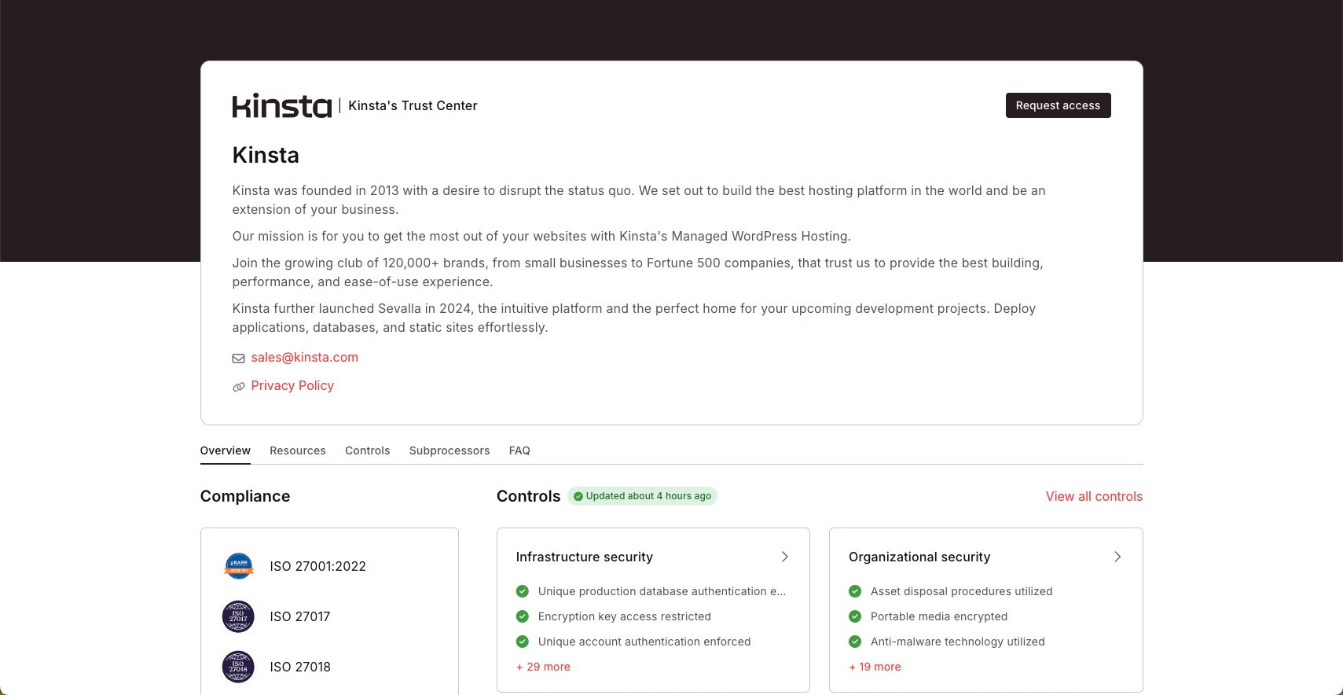Expand Organizational security with the chevron arrow
The height and width of the screenshot is (695, 1343).
point(1117,557)
